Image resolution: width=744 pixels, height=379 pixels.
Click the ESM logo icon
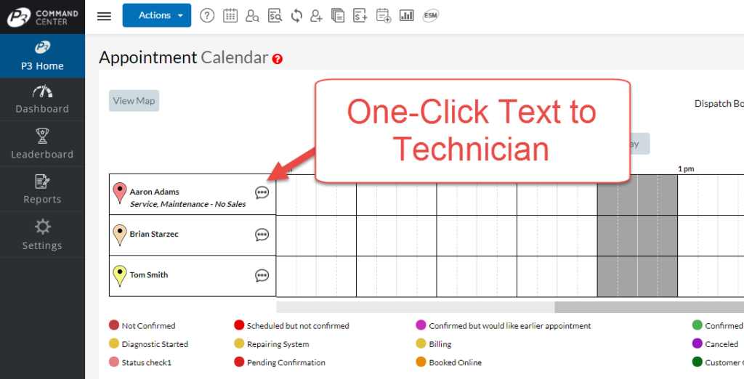(431, 16)
